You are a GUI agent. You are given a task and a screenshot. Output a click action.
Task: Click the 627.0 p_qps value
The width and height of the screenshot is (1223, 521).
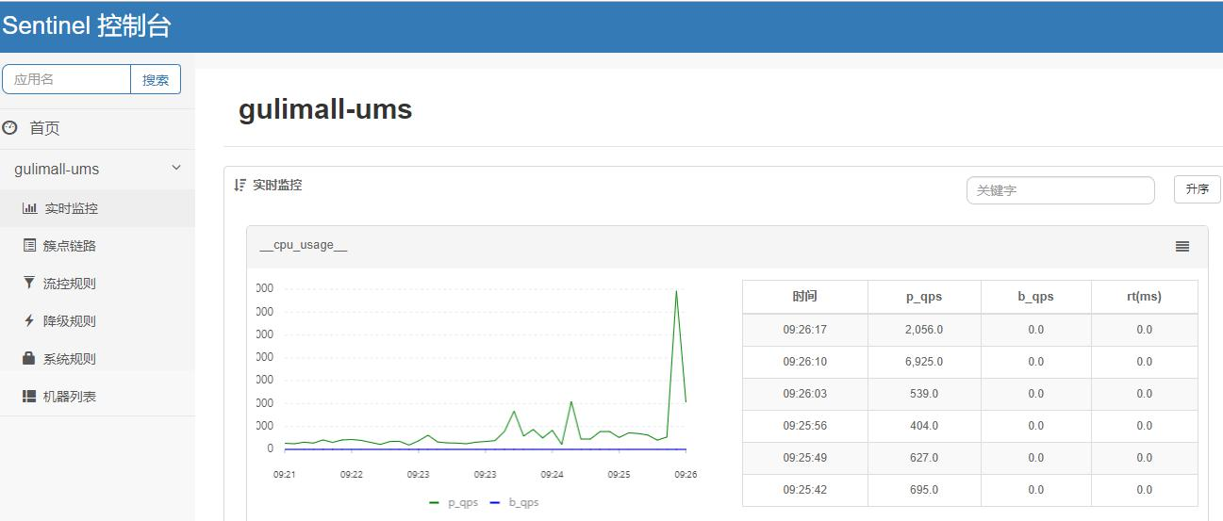924,458
